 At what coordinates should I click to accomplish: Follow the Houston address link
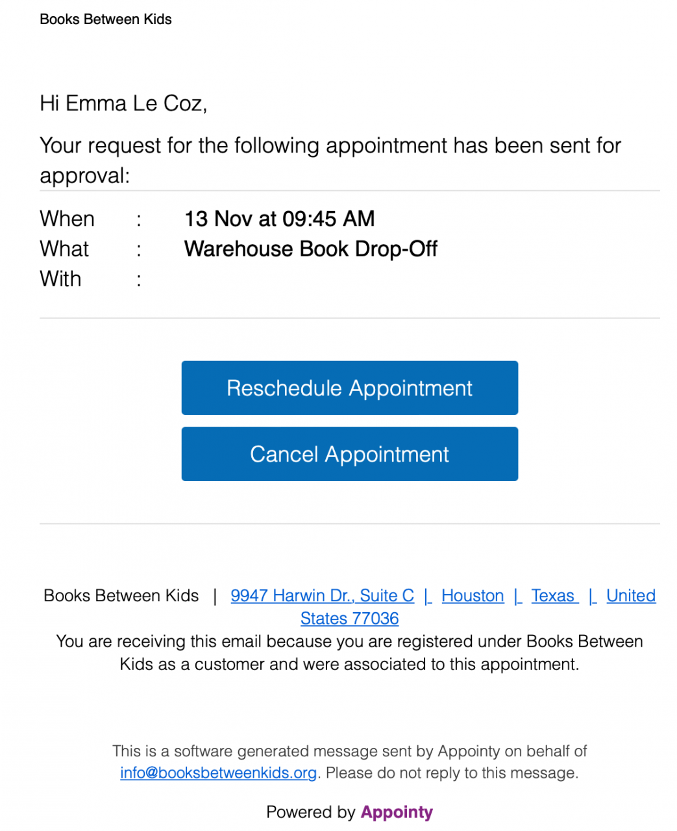pos(473,595)
